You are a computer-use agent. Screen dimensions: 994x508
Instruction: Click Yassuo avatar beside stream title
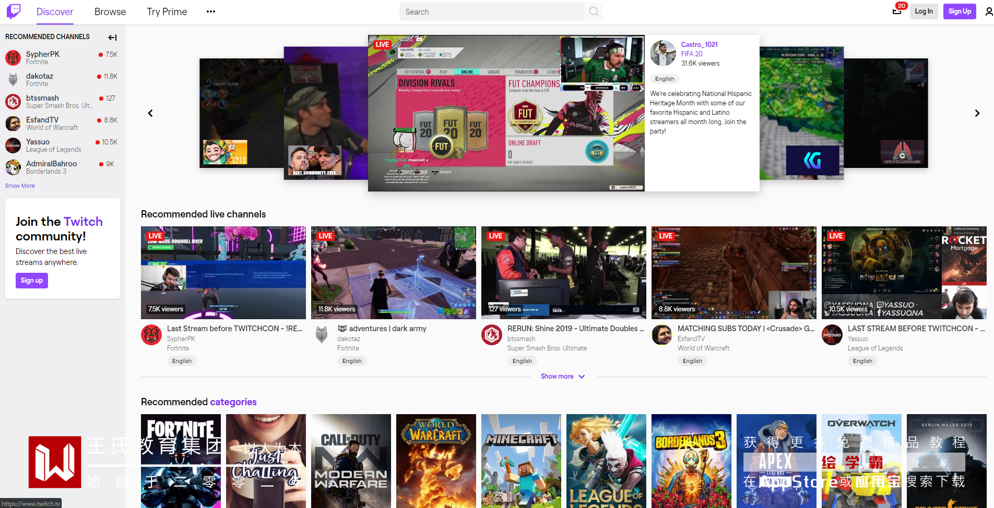coord(832,335)
